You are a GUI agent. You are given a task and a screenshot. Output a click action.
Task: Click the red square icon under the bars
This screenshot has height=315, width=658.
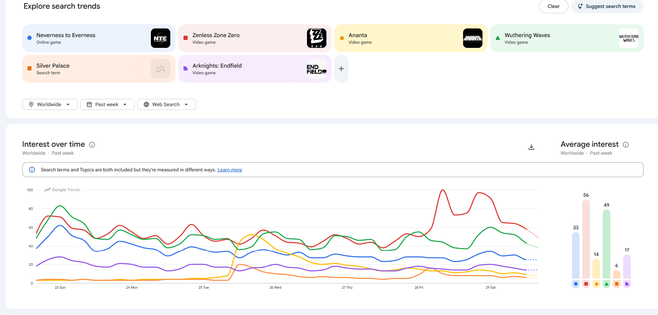tap(586, 284)
